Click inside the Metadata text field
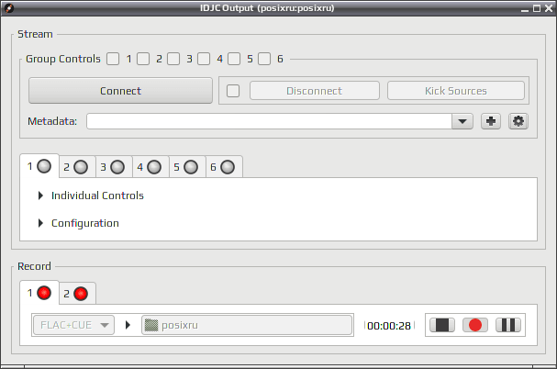 (x=269, y=121)
